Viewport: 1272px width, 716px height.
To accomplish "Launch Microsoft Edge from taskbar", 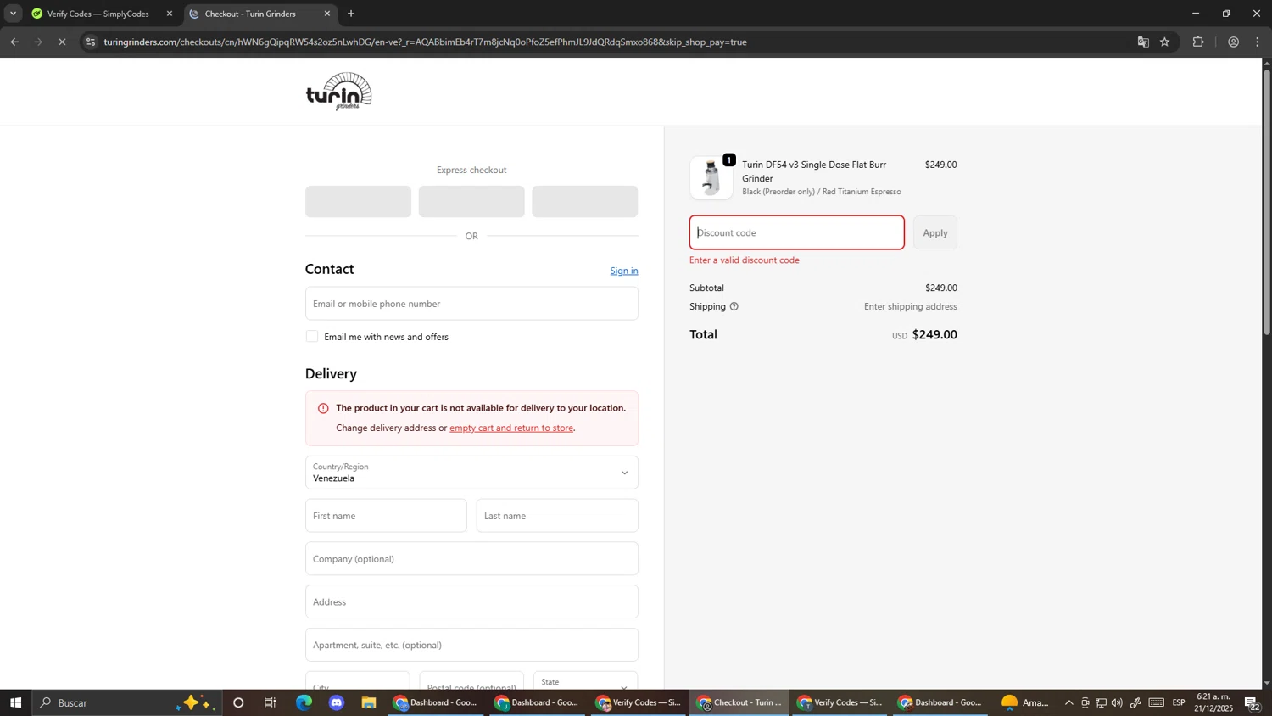I will [304, 703].
